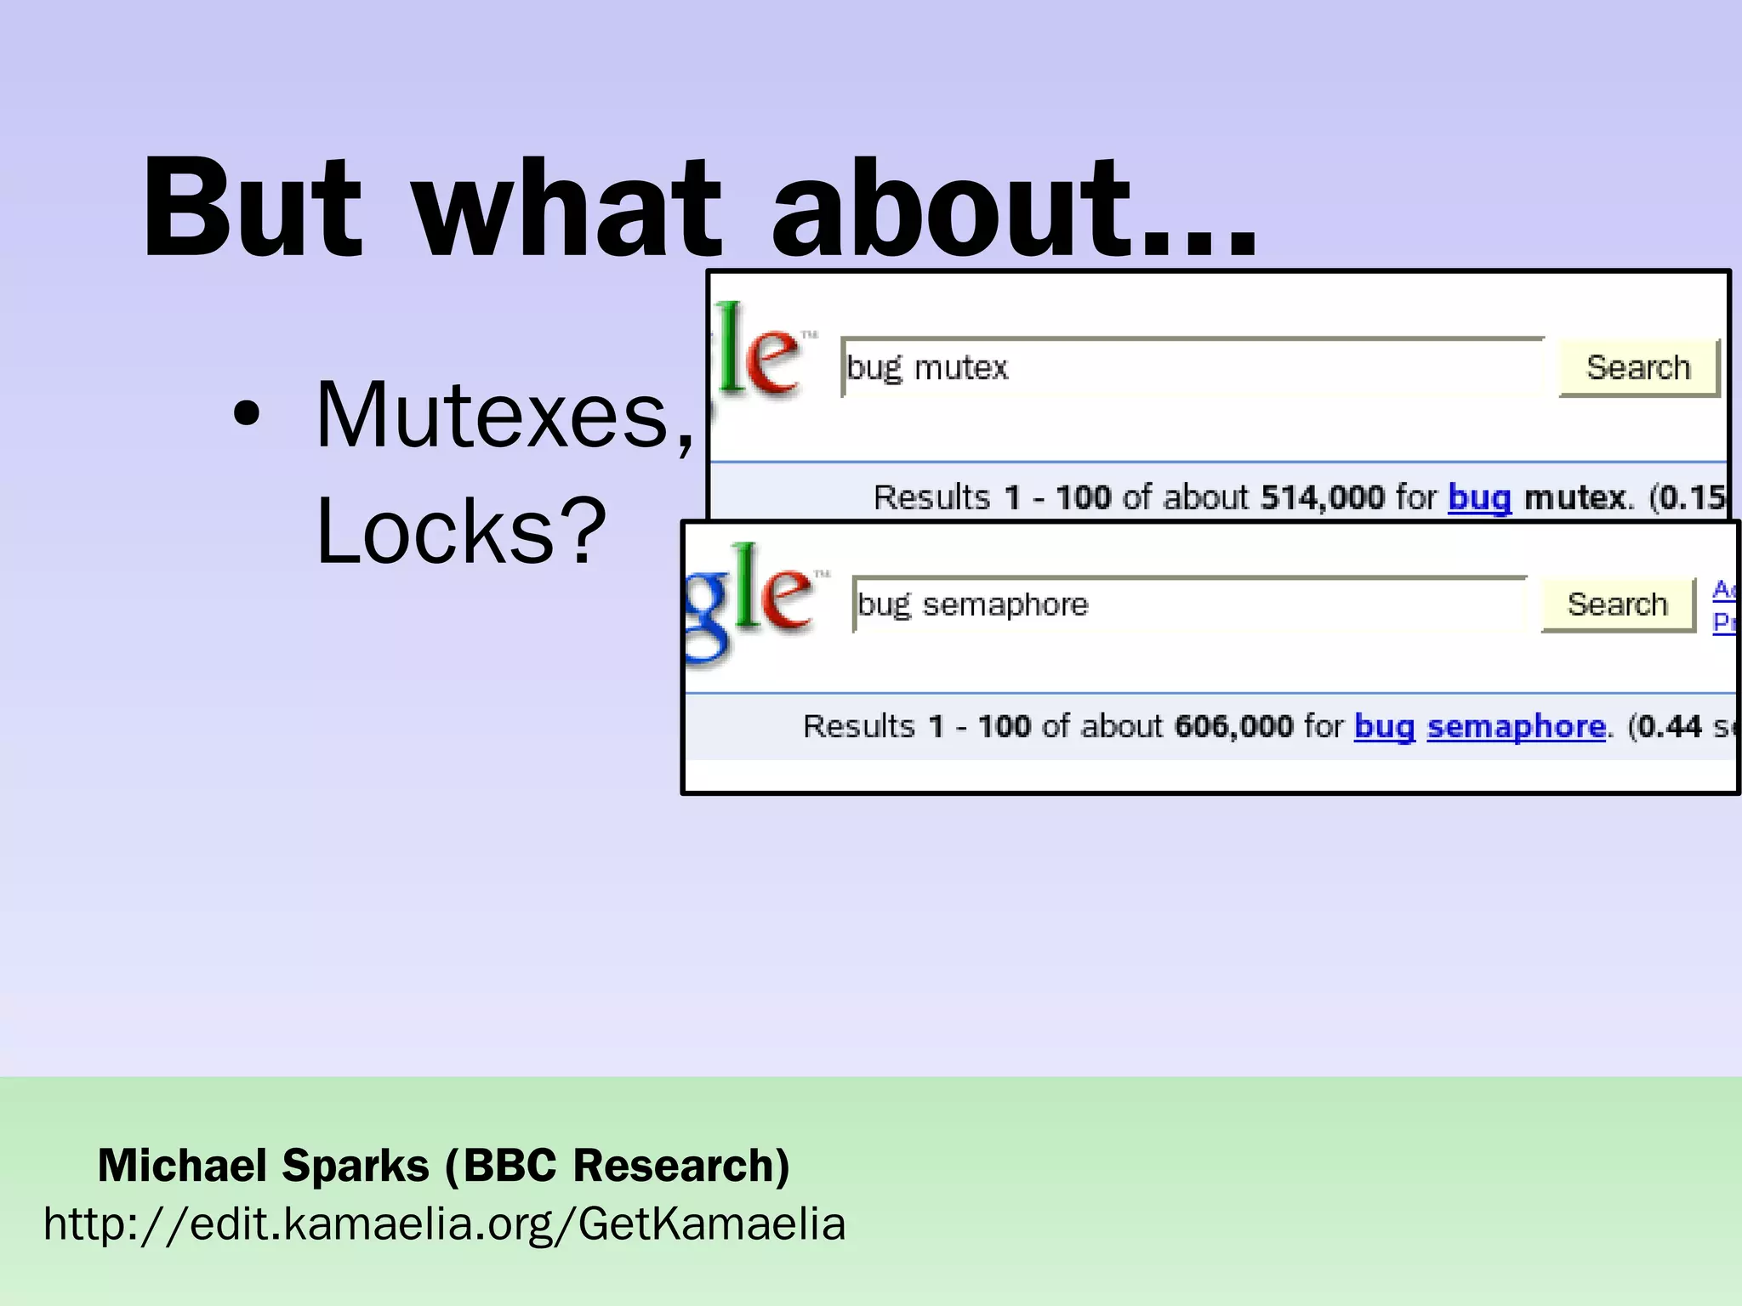Open 'bug' link in mutex results line
1742x1306 pixels.
[x=1479, y=497]
